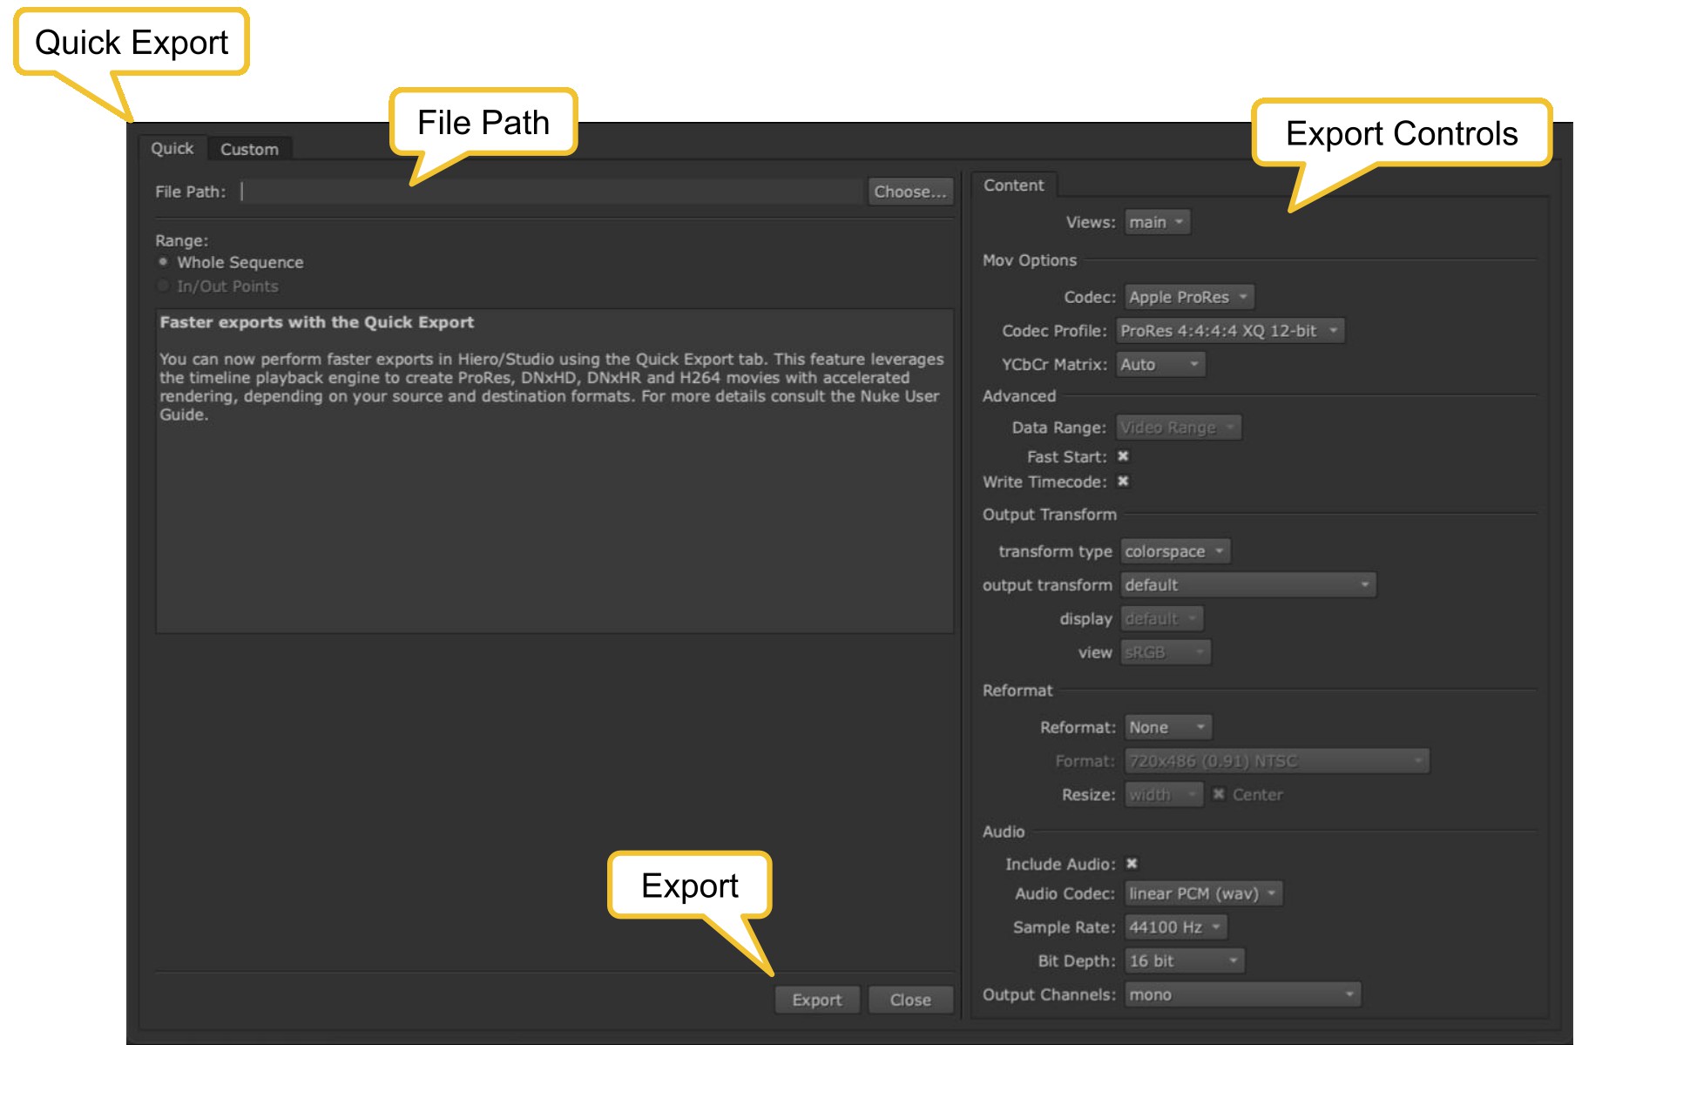This screenshot has width=1690, height=1105.
Task: Open the Custom export tab
Action: (x=249, y=150)
